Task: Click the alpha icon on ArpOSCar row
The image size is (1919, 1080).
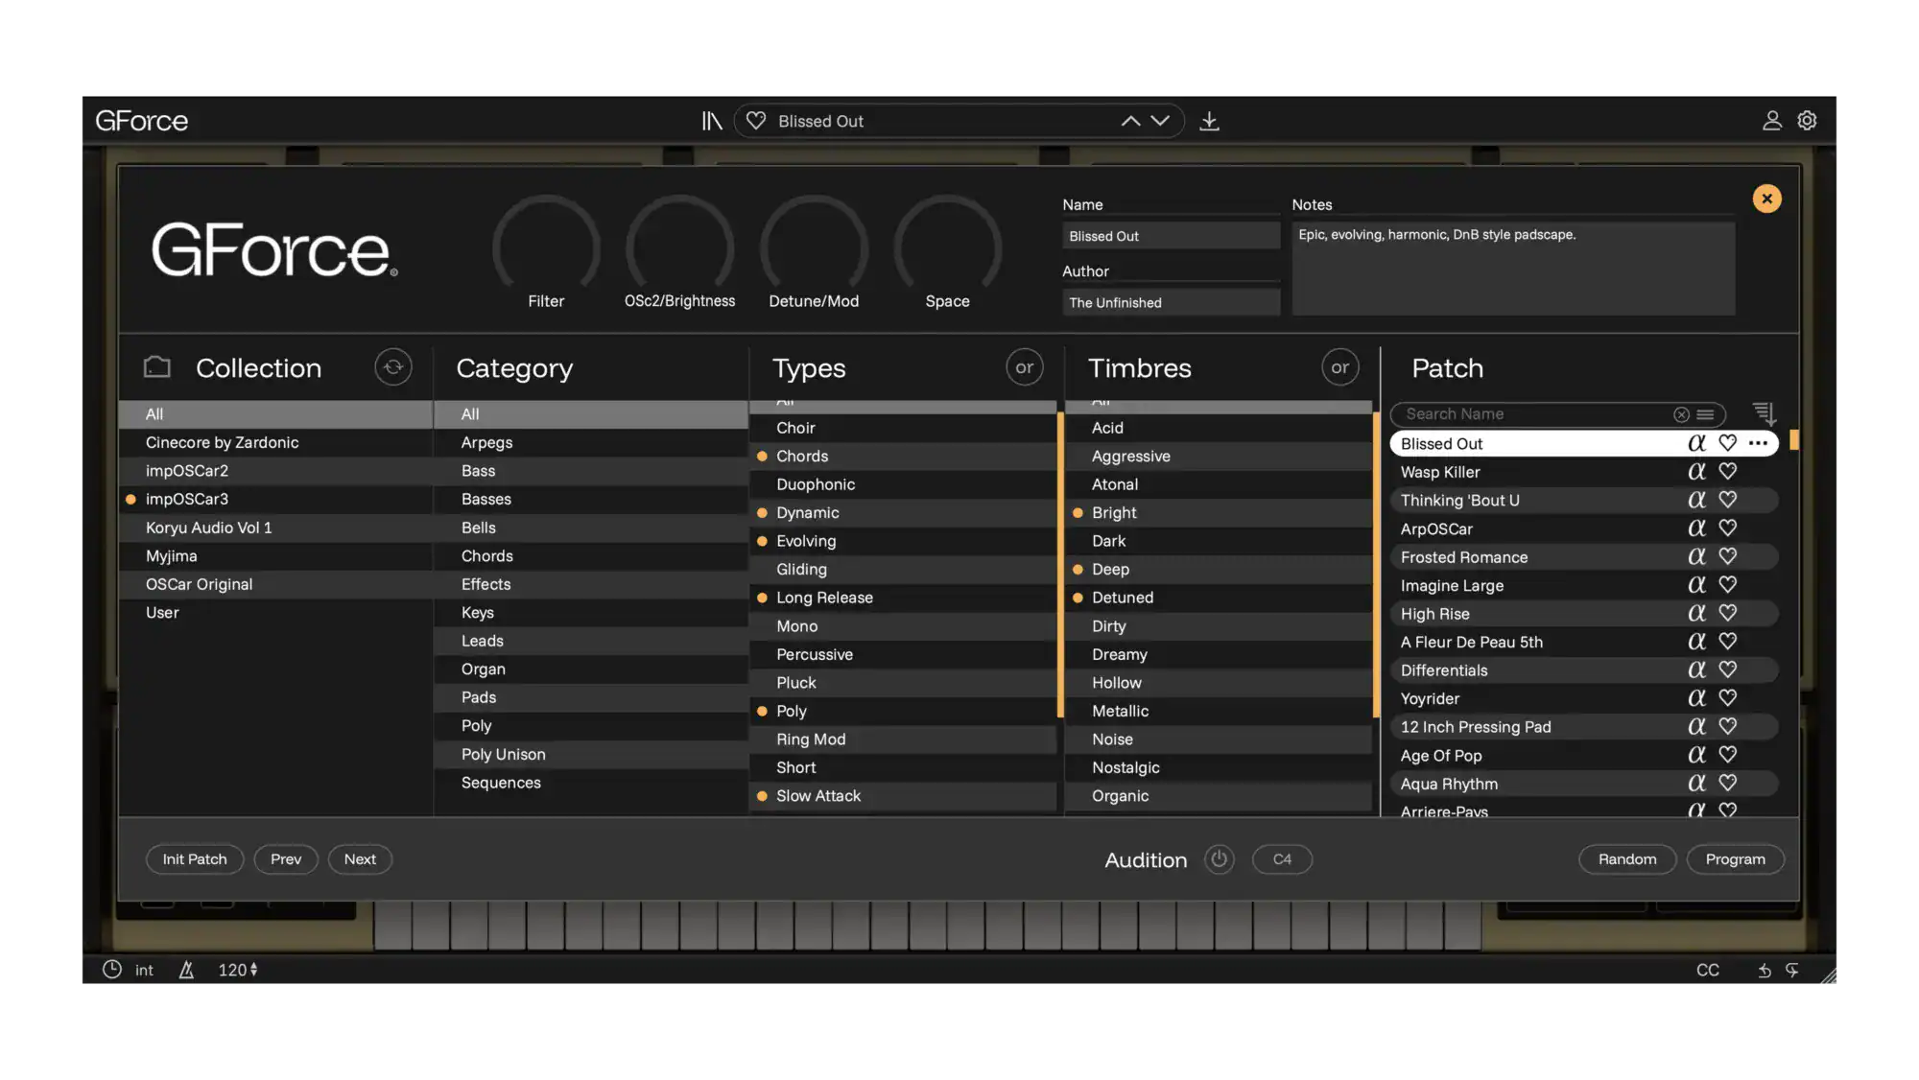Action: (x=1696, y=528)
